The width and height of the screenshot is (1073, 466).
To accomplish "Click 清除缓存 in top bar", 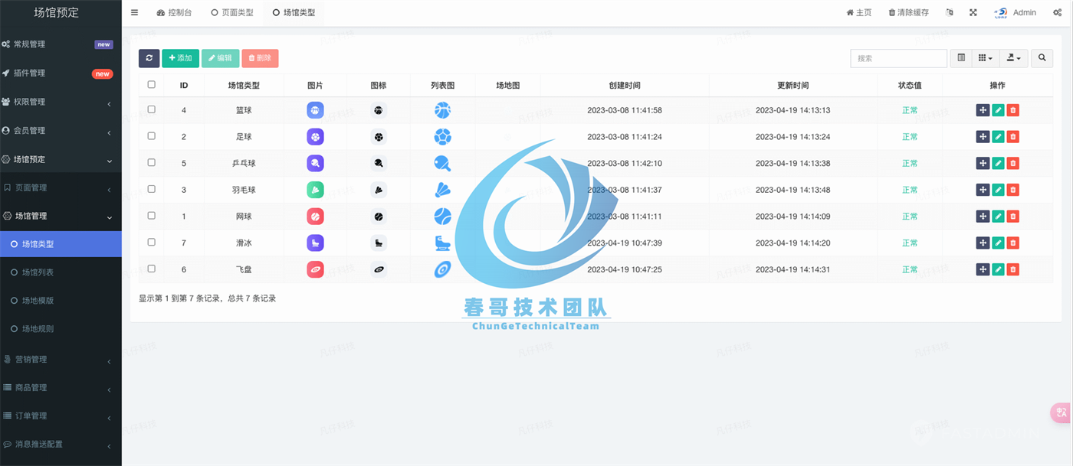I will tap(909, 13).
